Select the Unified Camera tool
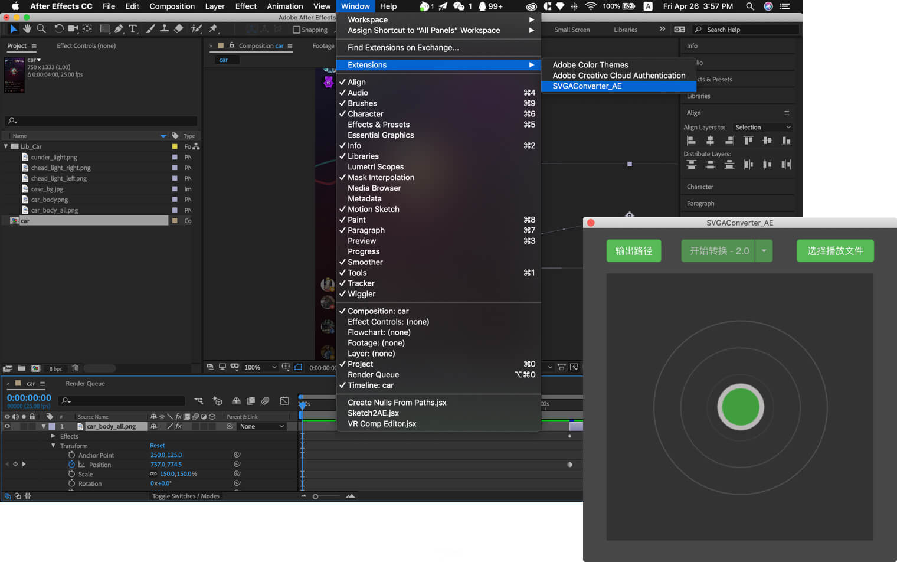897x562 pixels. click(73, 29)
